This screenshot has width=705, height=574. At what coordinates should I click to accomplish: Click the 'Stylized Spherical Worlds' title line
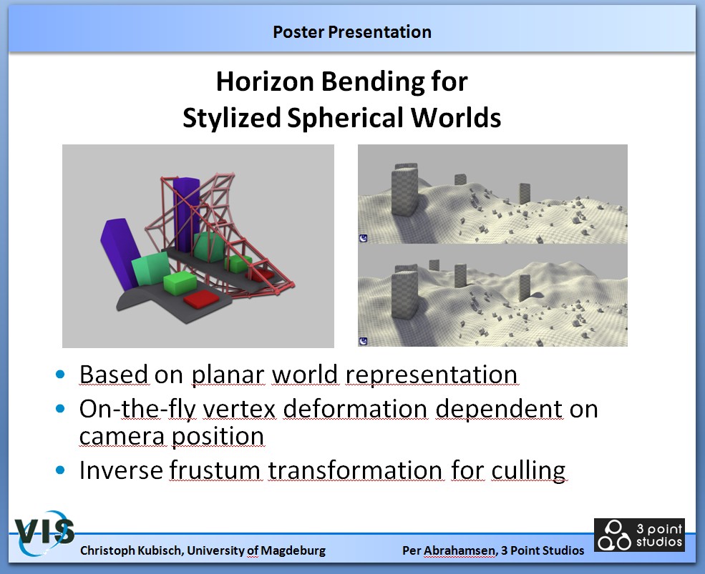(341, 118)
